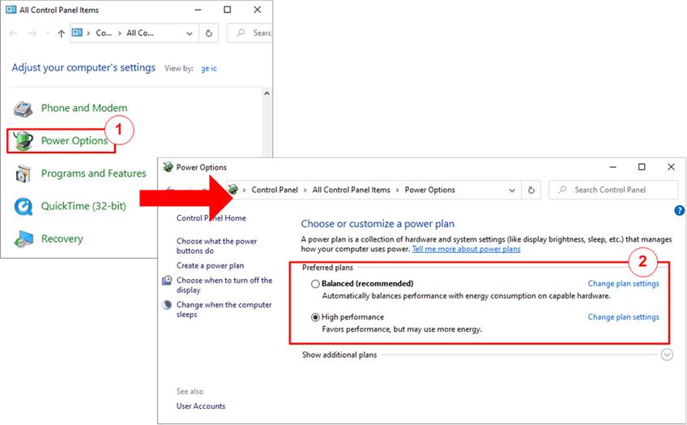Open address history dropdown in Control Panel window

click(x=190, y=33)
